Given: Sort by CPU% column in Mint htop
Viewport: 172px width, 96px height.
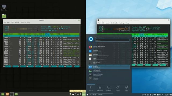Looking at the screenshot, I should (x=47, y=34).
